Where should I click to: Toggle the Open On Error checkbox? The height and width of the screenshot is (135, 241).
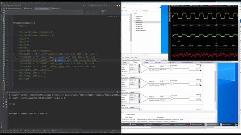(125, 114)
